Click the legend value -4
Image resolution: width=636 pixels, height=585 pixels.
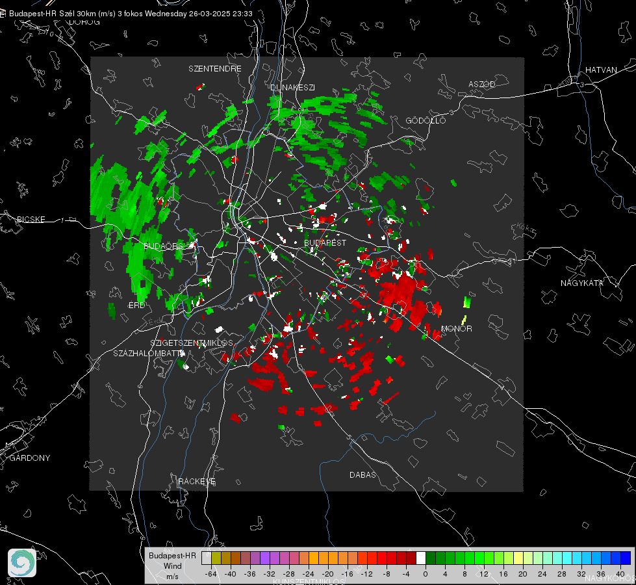click(x=405, y=574)
